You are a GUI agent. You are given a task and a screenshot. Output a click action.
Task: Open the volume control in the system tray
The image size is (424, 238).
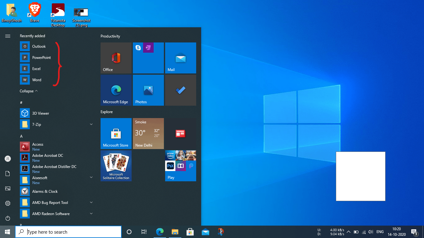(370, 232)
